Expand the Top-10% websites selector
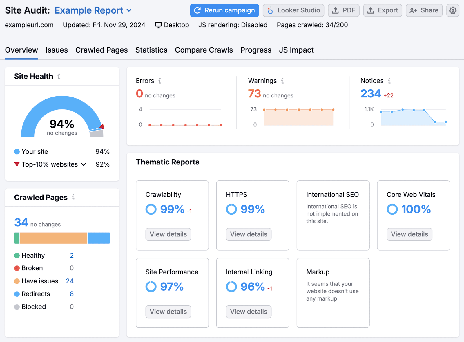This screenshot has height=342, width=464. (84, 164)
